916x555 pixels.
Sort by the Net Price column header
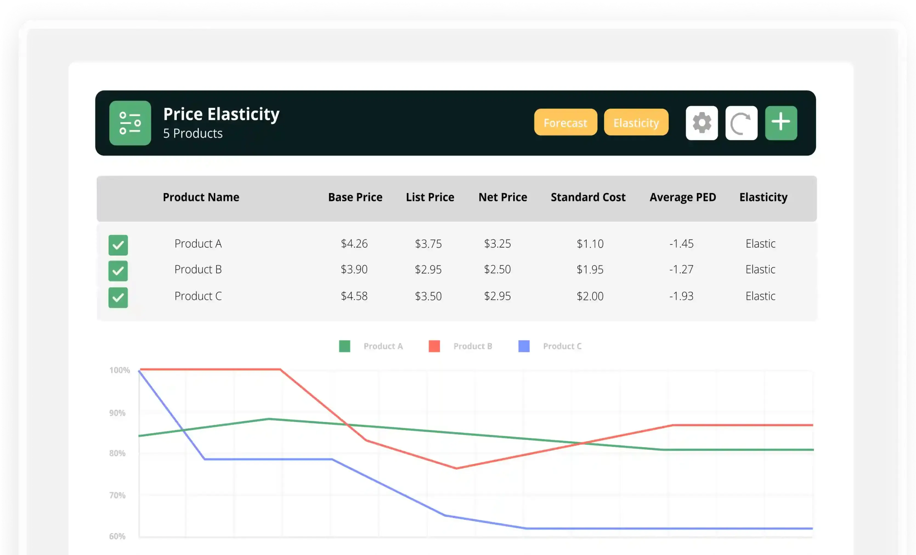pyautogui.click(x=503, y=197)
